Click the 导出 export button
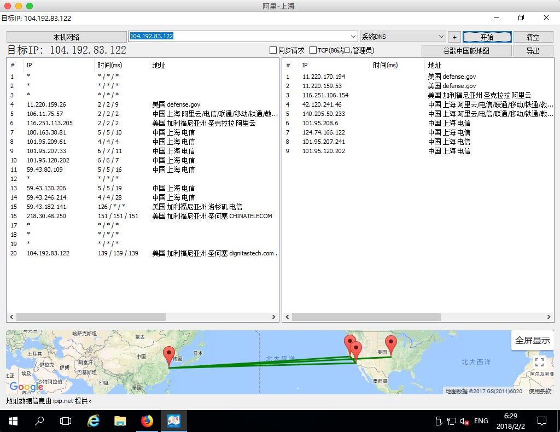Viewport: 560px width, 432px height. click(x=533, y=51)
